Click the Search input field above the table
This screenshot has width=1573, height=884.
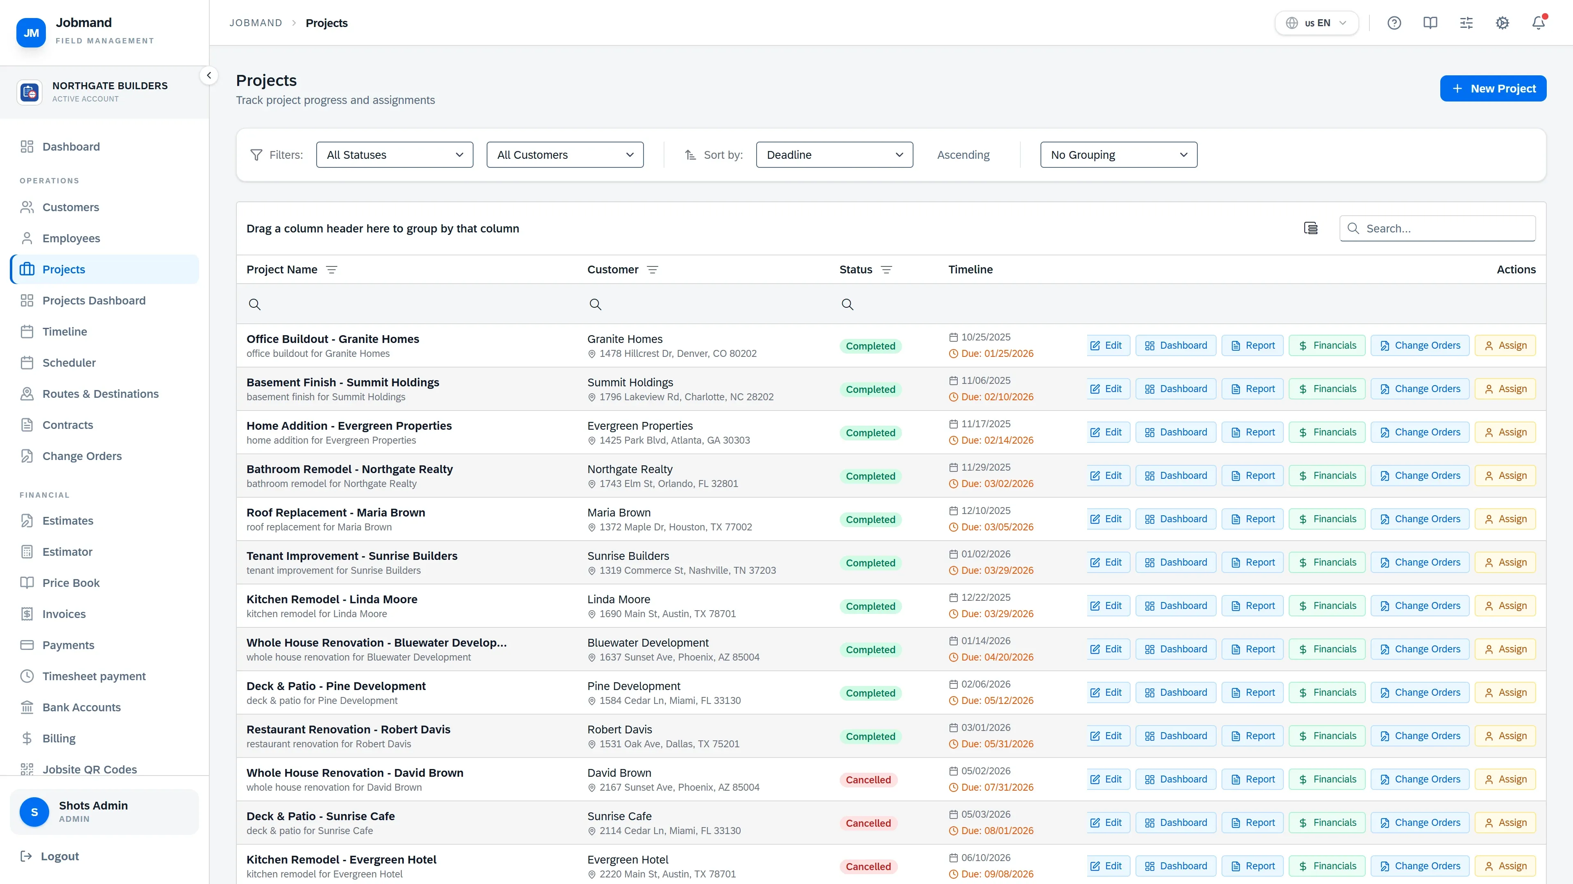(x=1437, y=228)
